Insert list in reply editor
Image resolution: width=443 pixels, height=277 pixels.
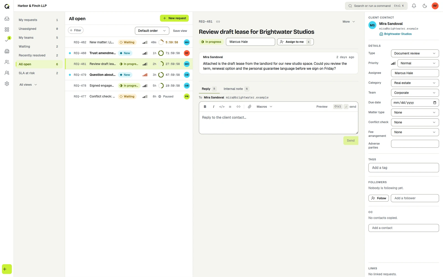pyautogui.click(x=230, y=107)
